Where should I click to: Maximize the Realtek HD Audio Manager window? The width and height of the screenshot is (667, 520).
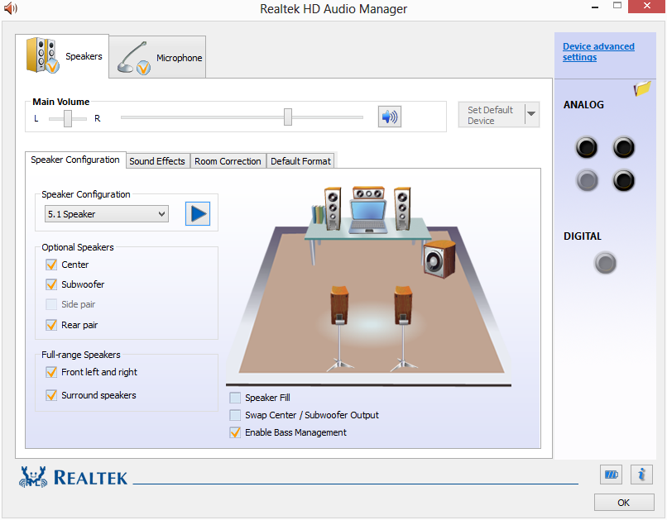pos(617,6)
